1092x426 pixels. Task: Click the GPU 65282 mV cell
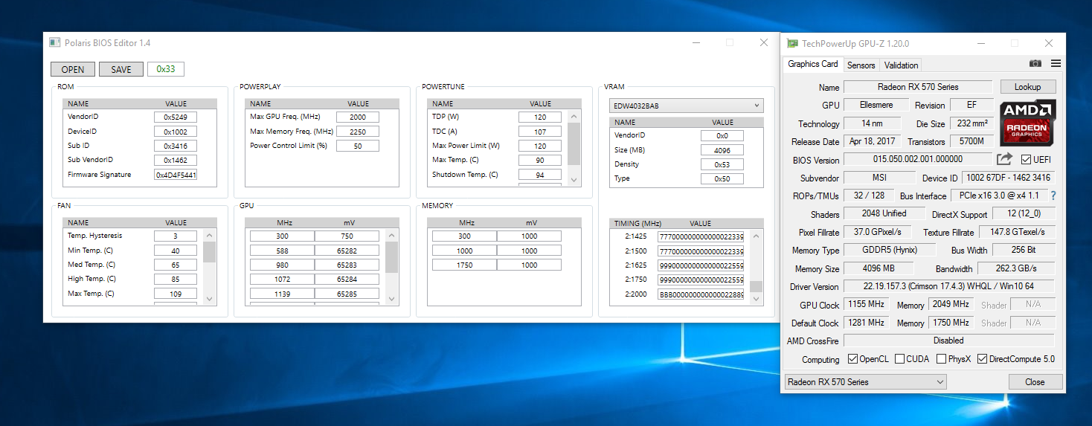[347, 251]
